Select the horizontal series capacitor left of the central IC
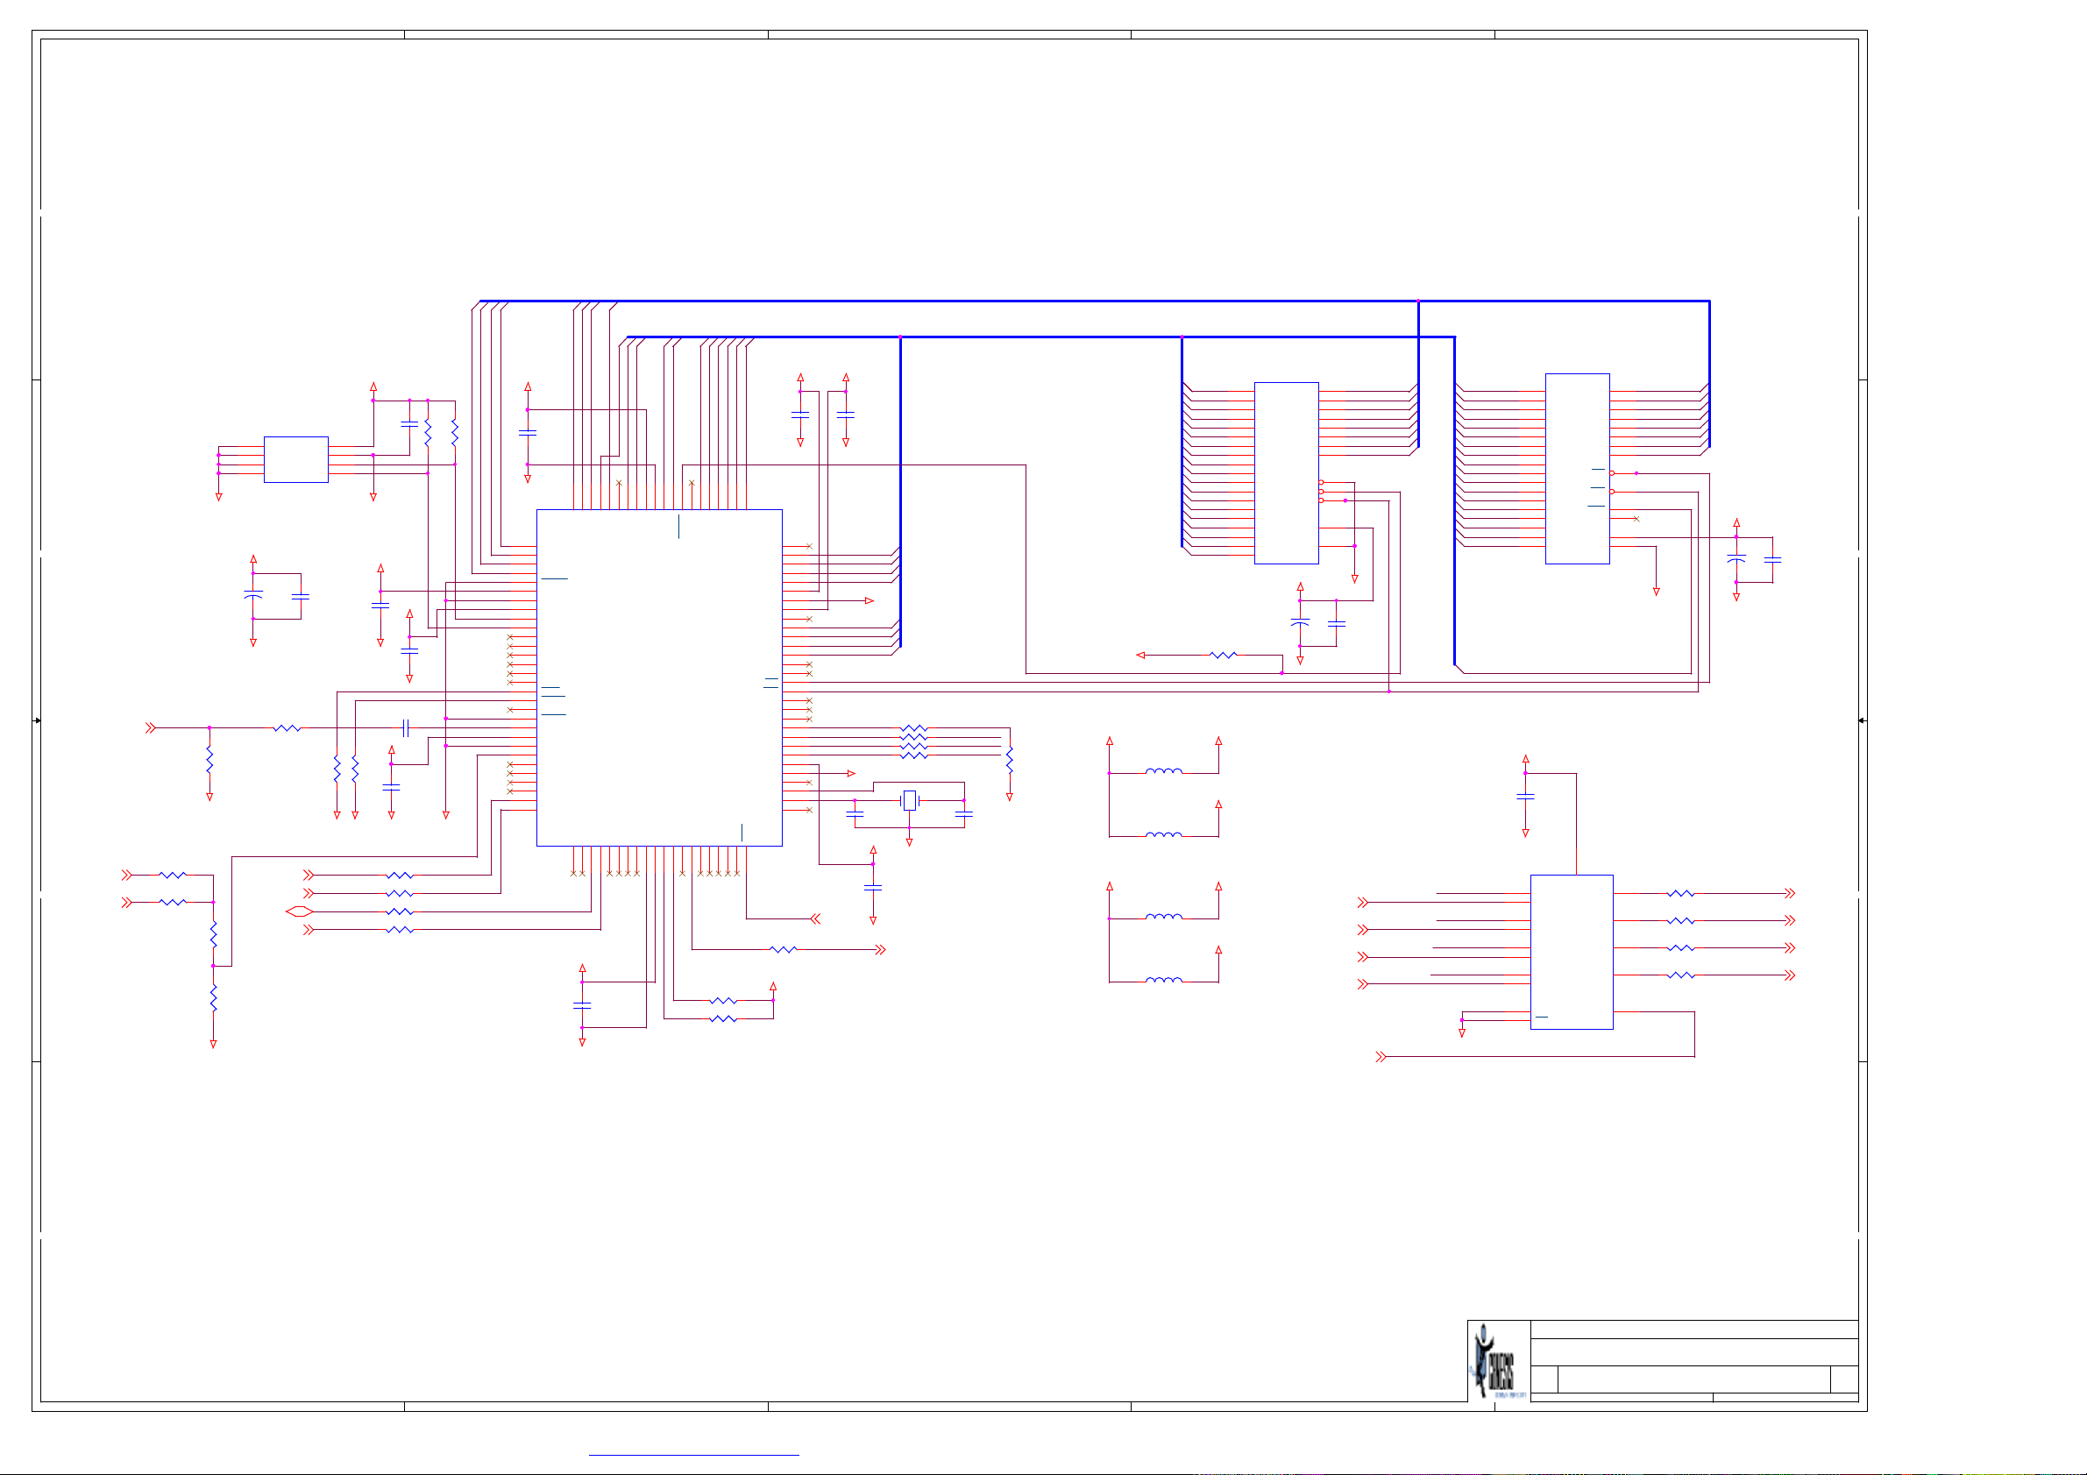The image size is (2087, 1475). coord(407,728)
